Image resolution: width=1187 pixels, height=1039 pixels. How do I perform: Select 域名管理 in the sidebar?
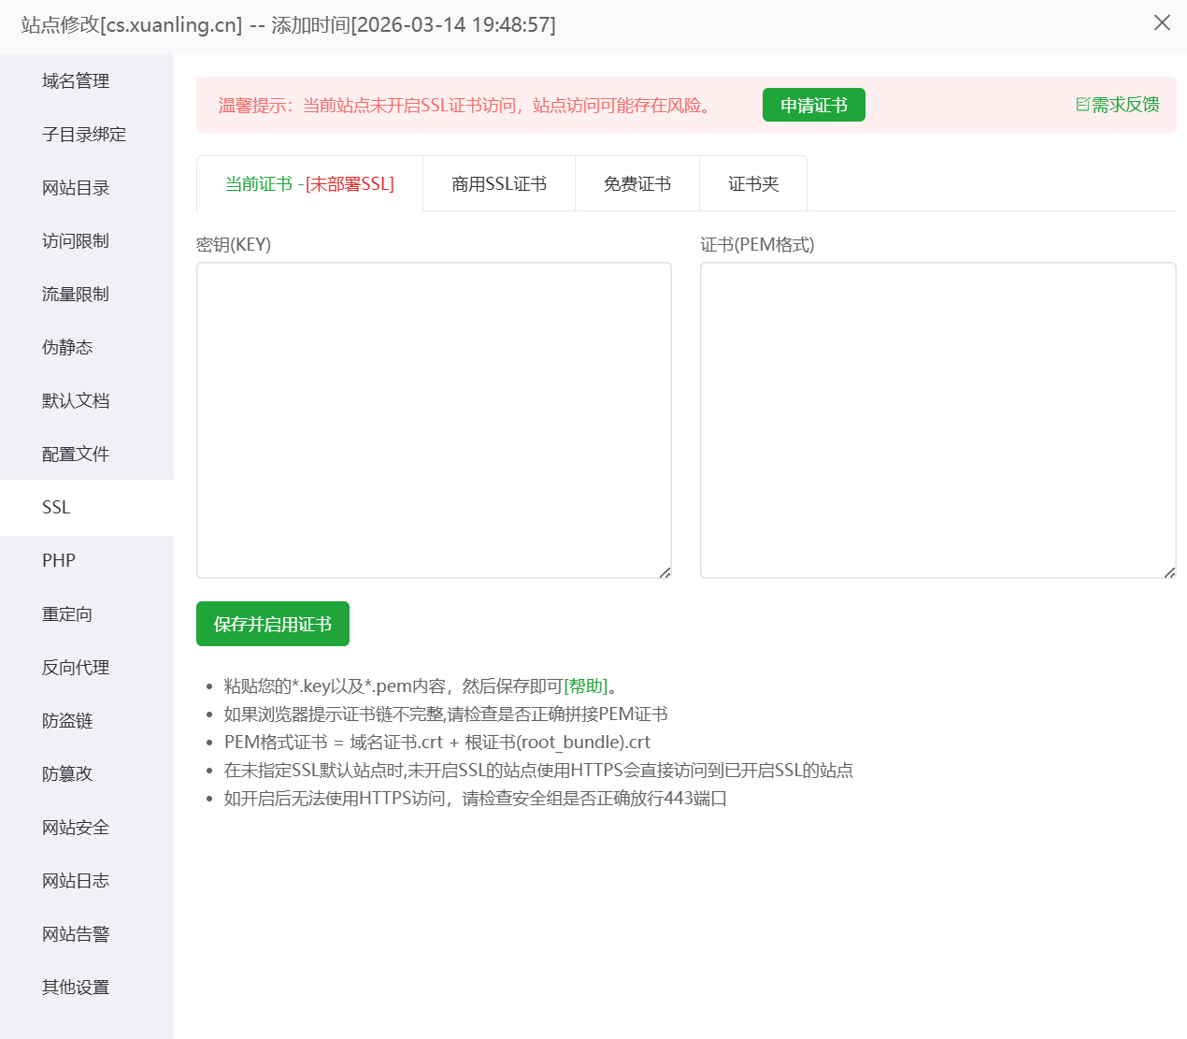click(x=75, y=81)
